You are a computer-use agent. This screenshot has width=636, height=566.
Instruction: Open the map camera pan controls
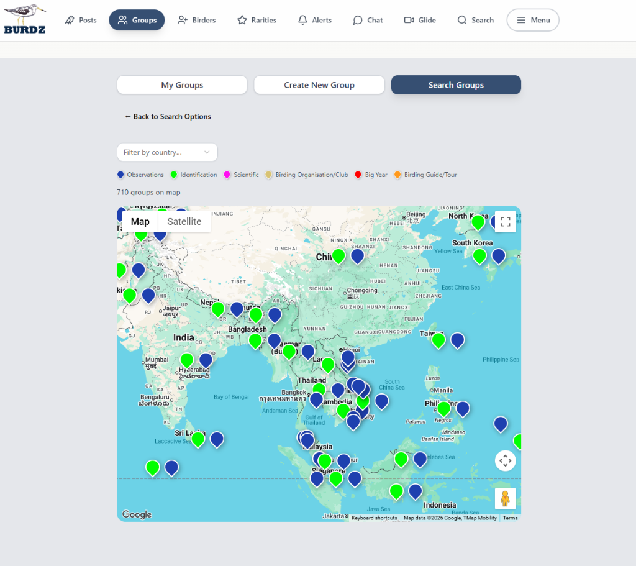tap(506, 461)
